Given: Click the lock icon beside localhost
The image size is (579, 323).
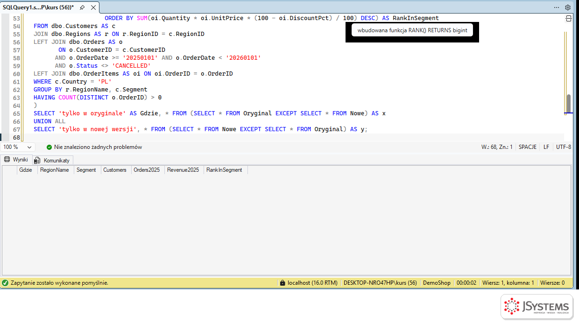Looking at the screenshot, I should 282,283.
